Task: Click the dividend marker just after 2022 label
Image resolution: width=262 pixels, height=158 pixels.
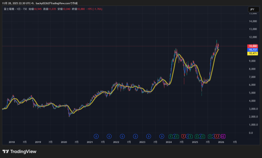Action: tap(122, 136)
